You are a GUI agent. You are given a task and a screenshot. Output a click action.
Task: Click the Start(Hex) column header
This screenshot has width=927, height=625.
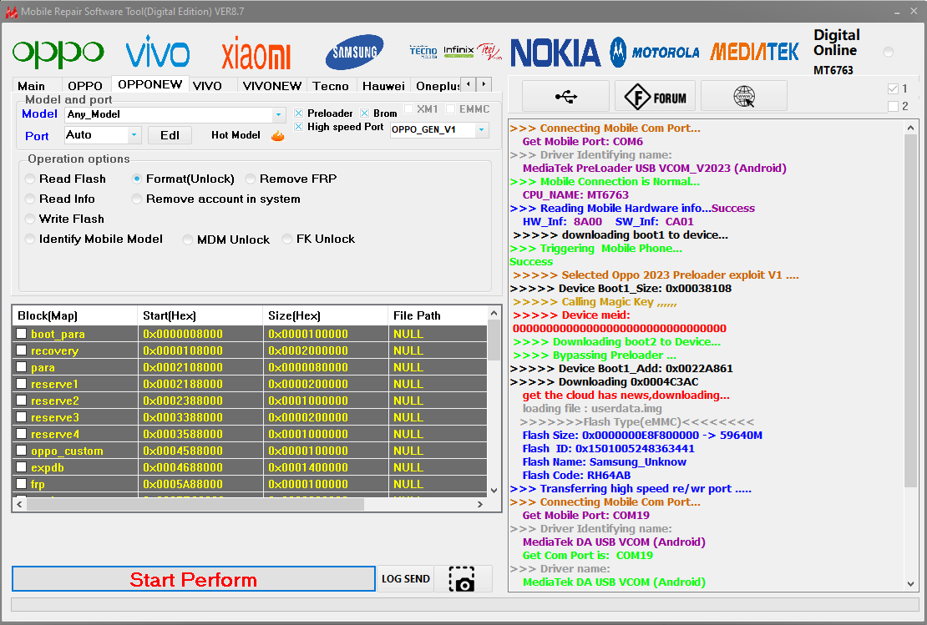[200, 315]
